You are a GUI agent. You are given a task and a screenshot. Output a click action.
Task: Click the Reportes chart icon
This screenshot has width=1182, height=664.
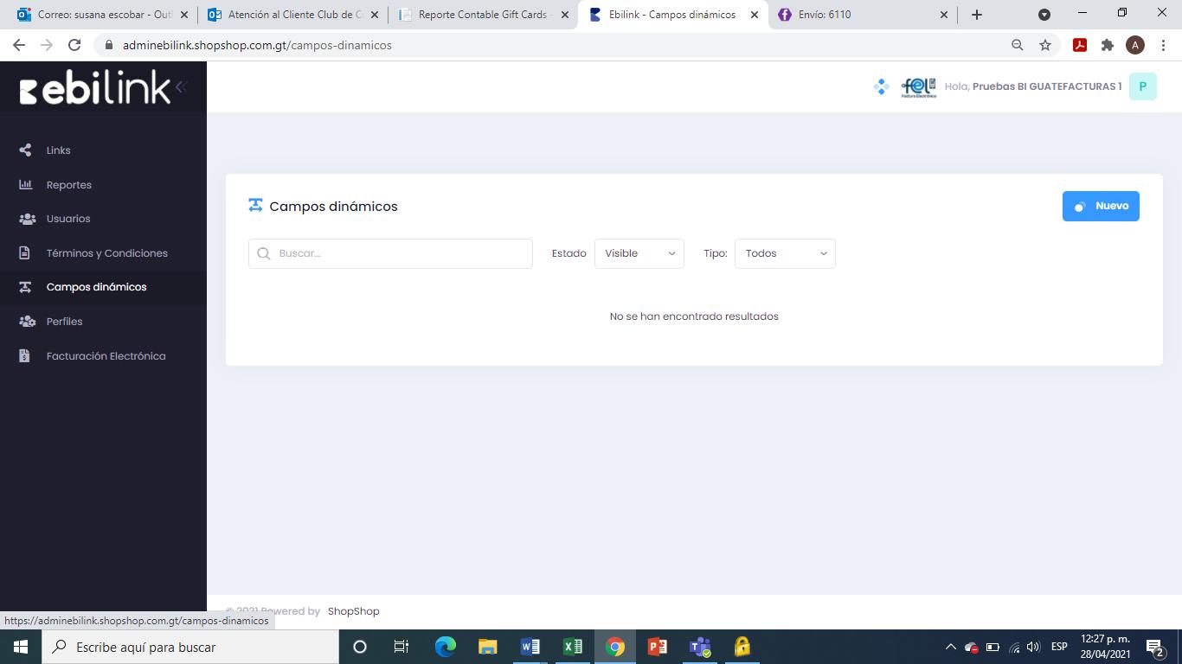25,184
